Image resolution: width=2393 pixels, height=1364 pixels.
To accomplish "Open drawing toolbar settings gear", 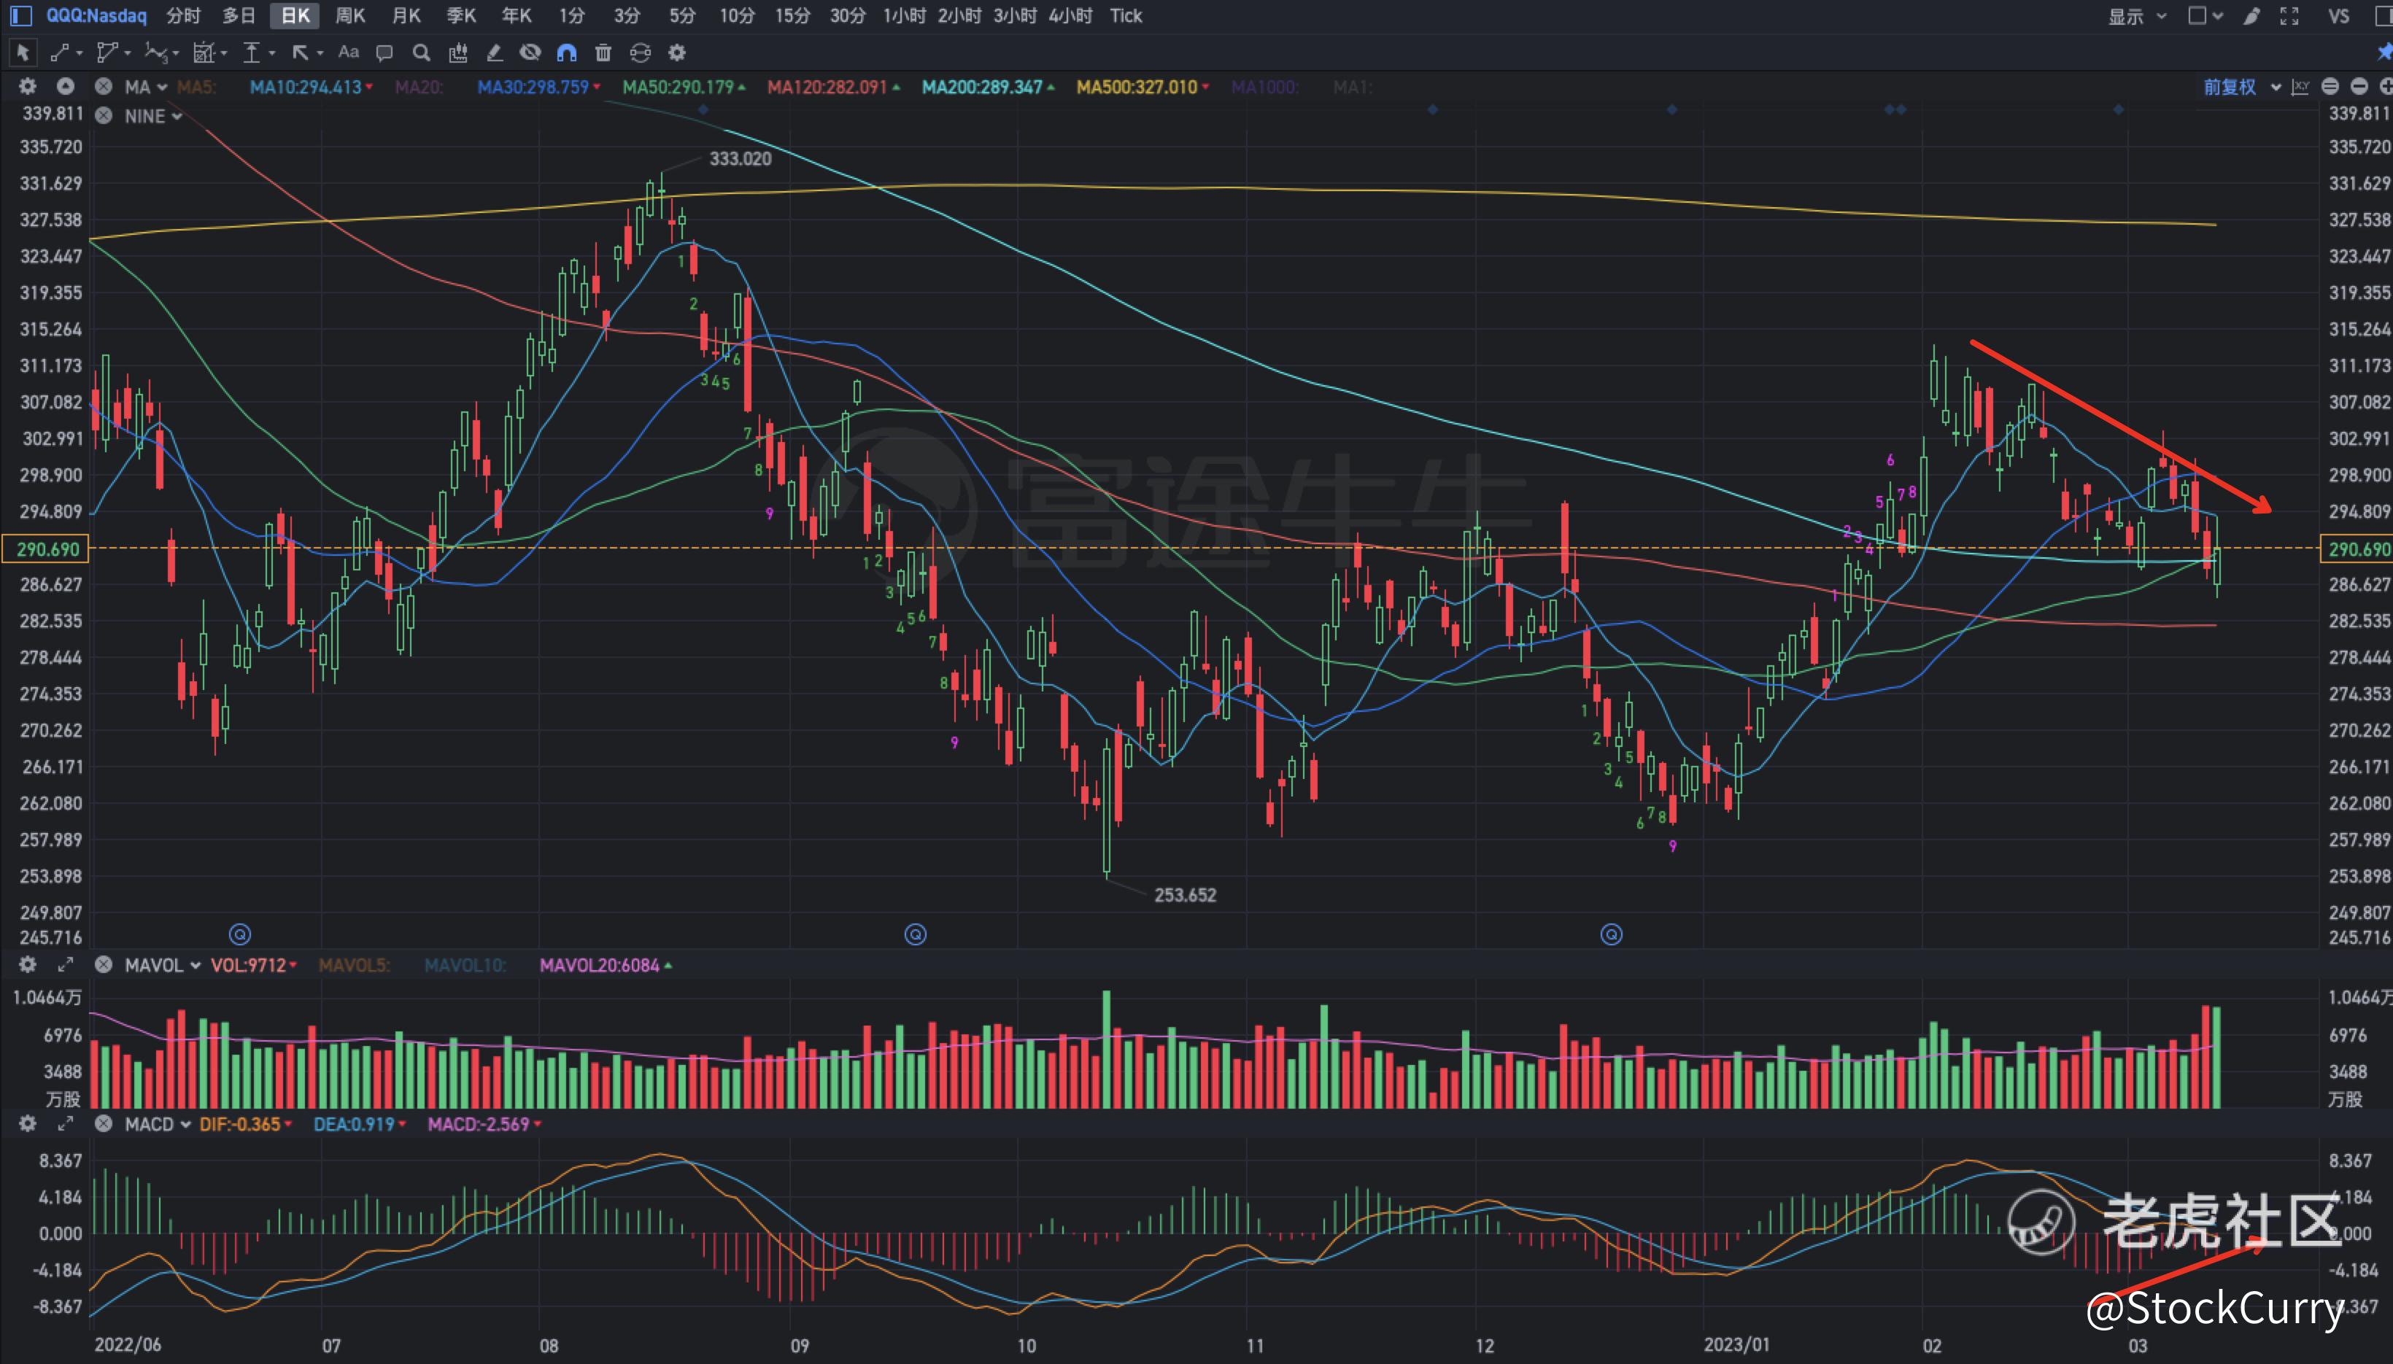I will click(676, 53).
